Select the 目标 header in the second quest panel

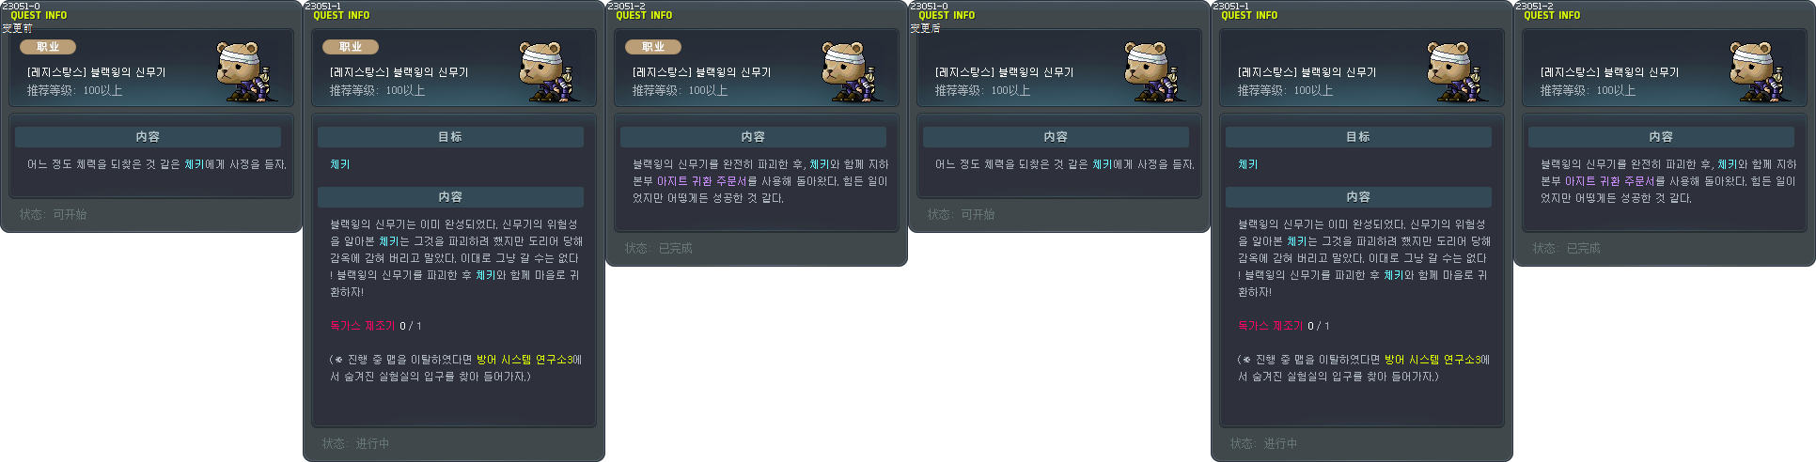(x=450, y=137)
